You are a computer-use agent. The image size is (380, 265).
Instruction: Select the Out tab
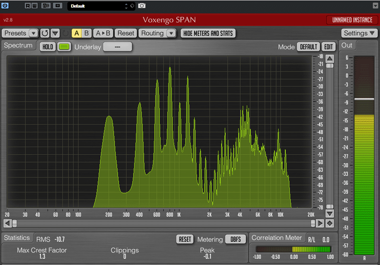tap(347, 45)
